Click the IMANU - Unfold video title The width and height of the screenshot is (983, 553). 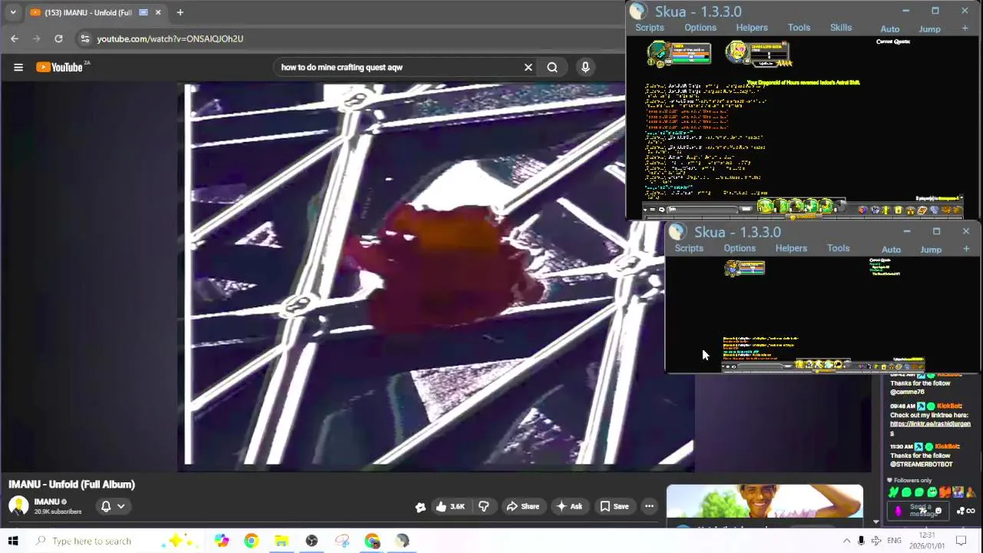[71, 484]
